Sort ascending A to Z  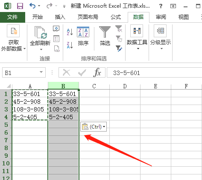[x=70, y=32]
